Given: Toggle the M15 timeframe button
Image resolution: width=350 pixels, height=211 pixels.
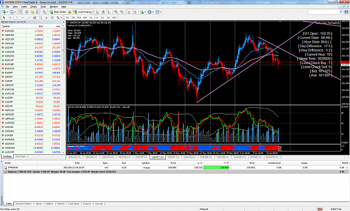Looking at the screenshot, I should tap(79, 17).
